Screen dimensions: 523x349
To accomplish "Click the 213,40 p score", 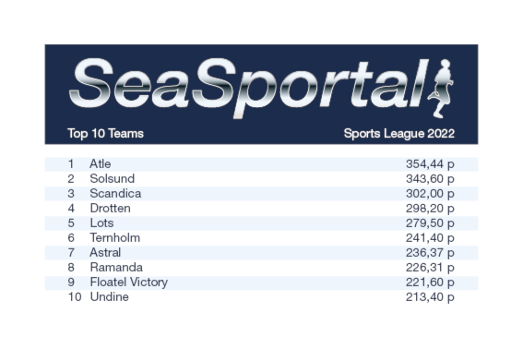I will (430, 296).
